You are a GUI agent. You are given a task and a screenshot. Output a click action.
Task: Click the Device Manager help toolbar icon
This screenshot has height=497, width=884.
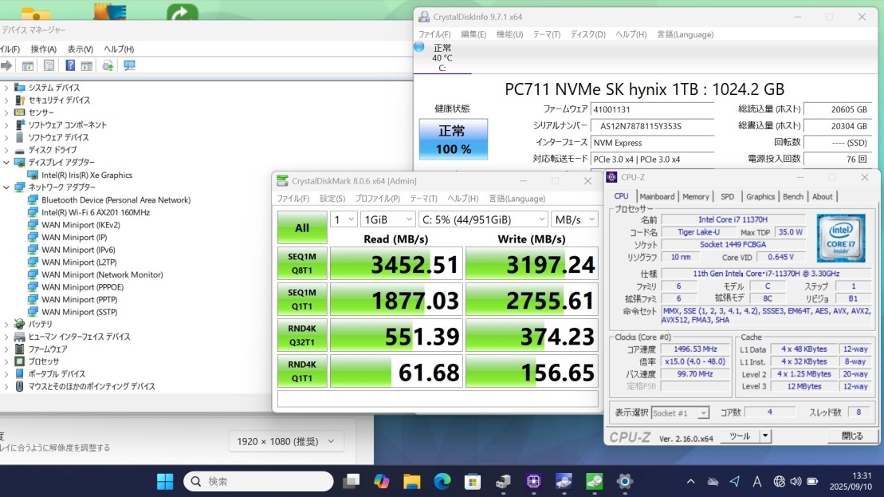(x=70, y=65)
